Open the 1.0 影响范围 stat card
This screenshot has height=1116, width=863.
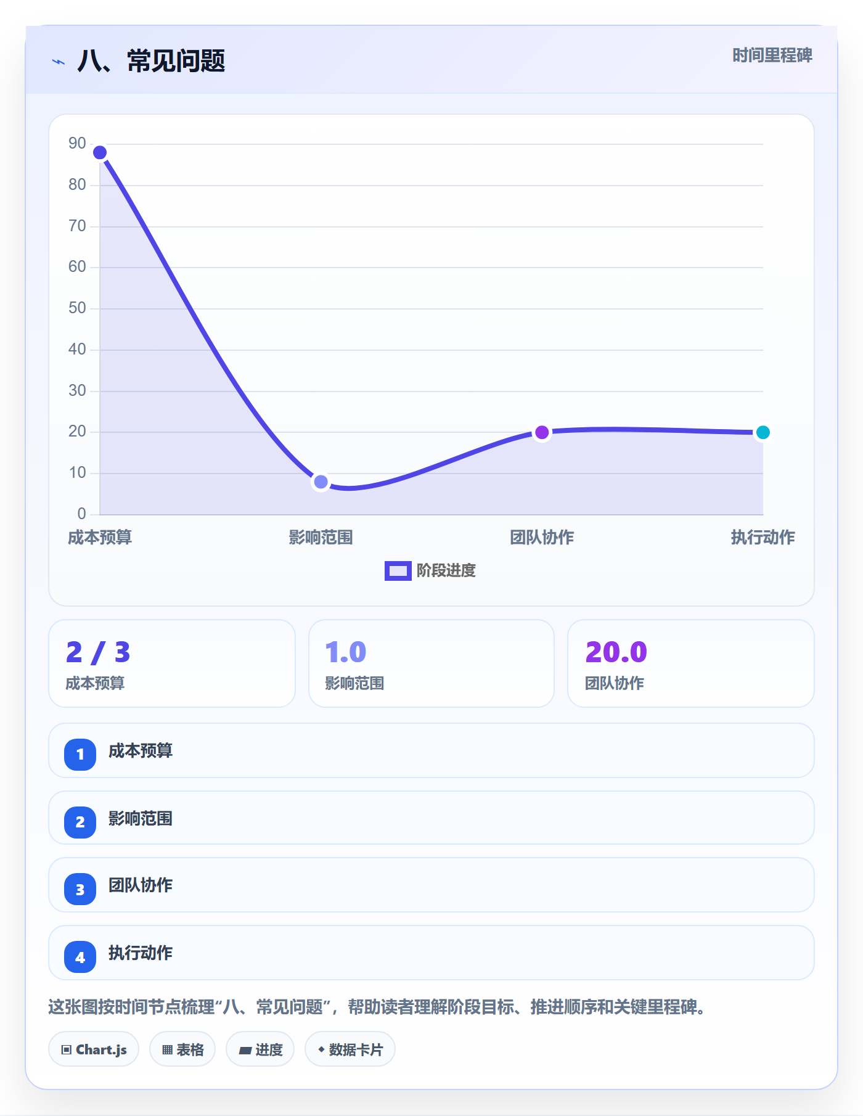click(431, 663)
